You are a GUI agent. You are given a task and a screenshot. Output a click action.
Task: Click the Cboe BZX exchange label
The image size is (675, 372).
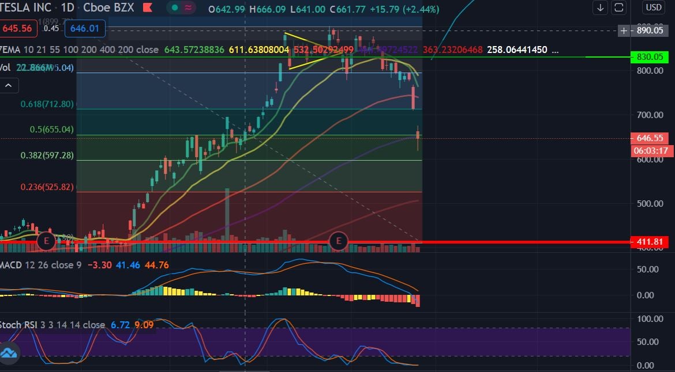(x=108, y=7)
